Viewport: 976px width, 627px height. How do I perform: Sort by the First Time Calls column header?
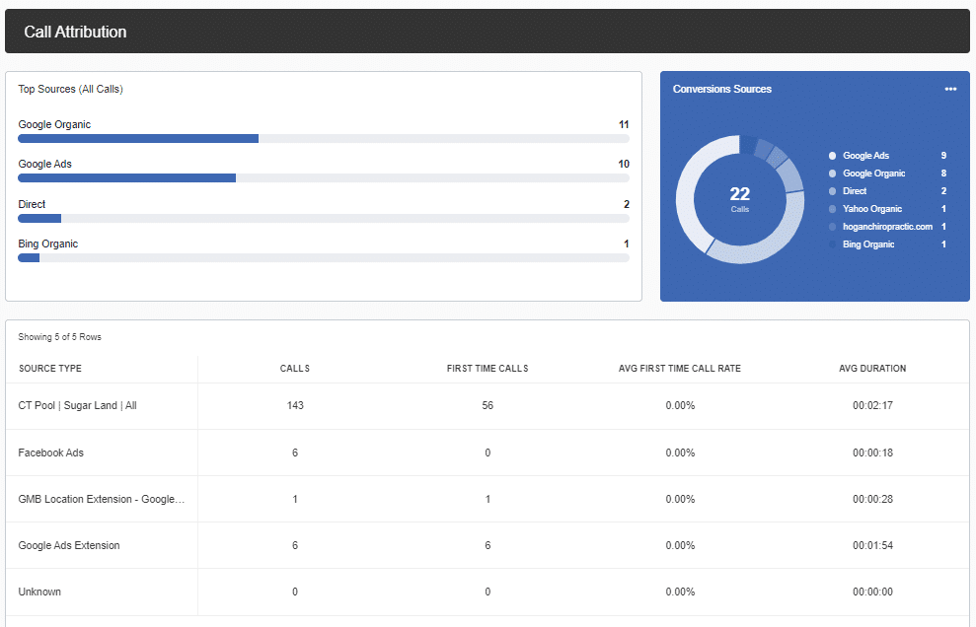(x=488, y=369)
